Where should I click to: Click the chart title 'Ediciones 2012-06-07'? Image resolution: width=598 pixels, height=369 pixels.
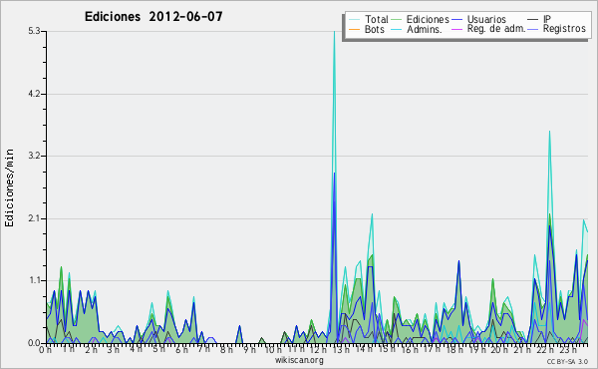pyautogui.click(x=153, y=17)
